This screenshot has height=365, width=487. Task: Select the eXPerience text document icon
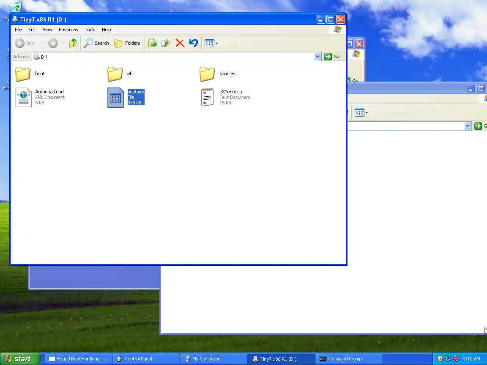[x=208, y=98]
